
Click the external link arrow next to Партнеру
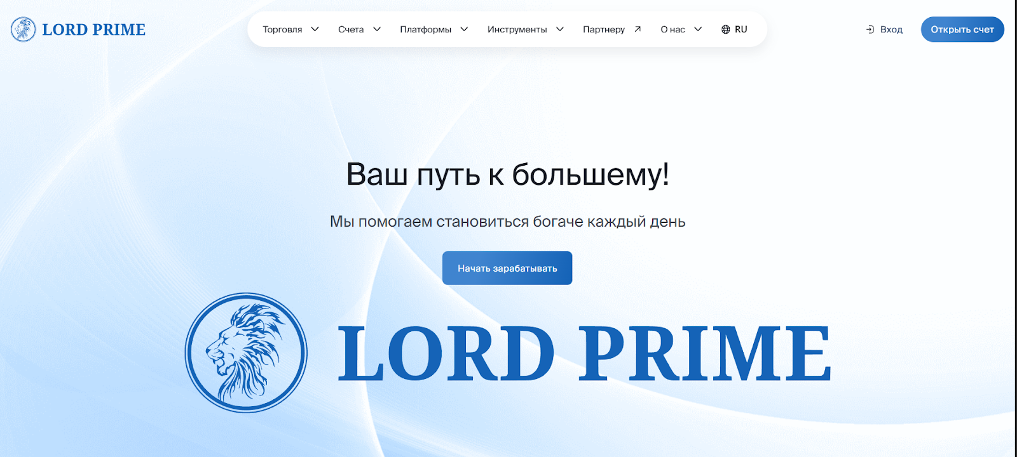(638, 29)
